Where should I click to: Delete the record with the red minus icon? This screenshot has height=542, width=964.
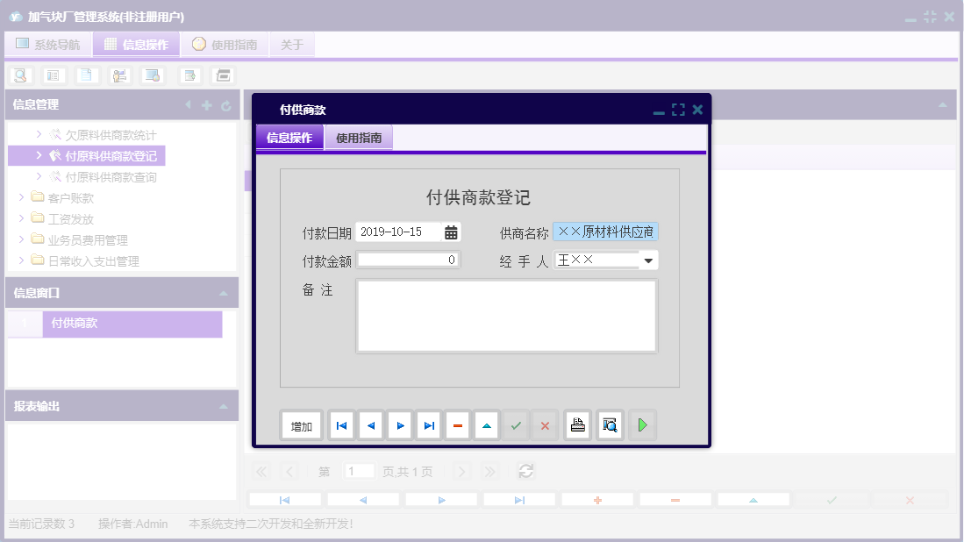tap(457, 424)
